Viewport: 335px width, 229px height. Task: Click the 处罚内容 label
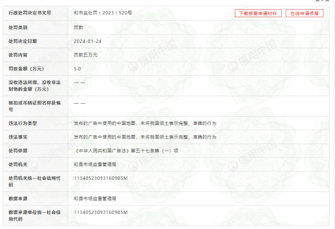[18, 55]
